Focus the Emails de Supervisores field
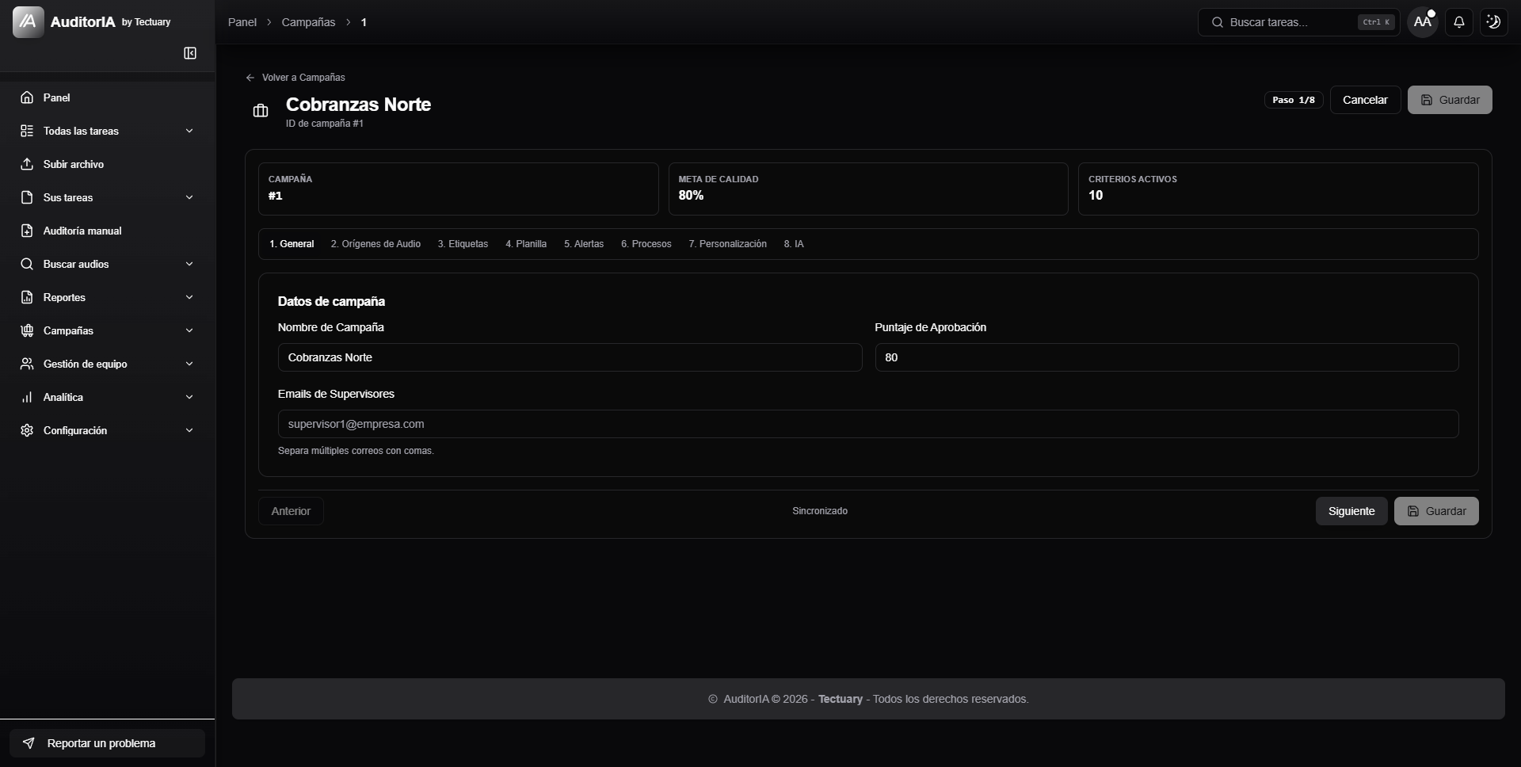 868,424
